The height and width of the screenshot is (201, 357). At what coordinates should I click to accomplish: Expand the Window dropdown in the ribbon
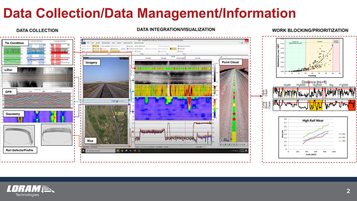coord(180,51)
